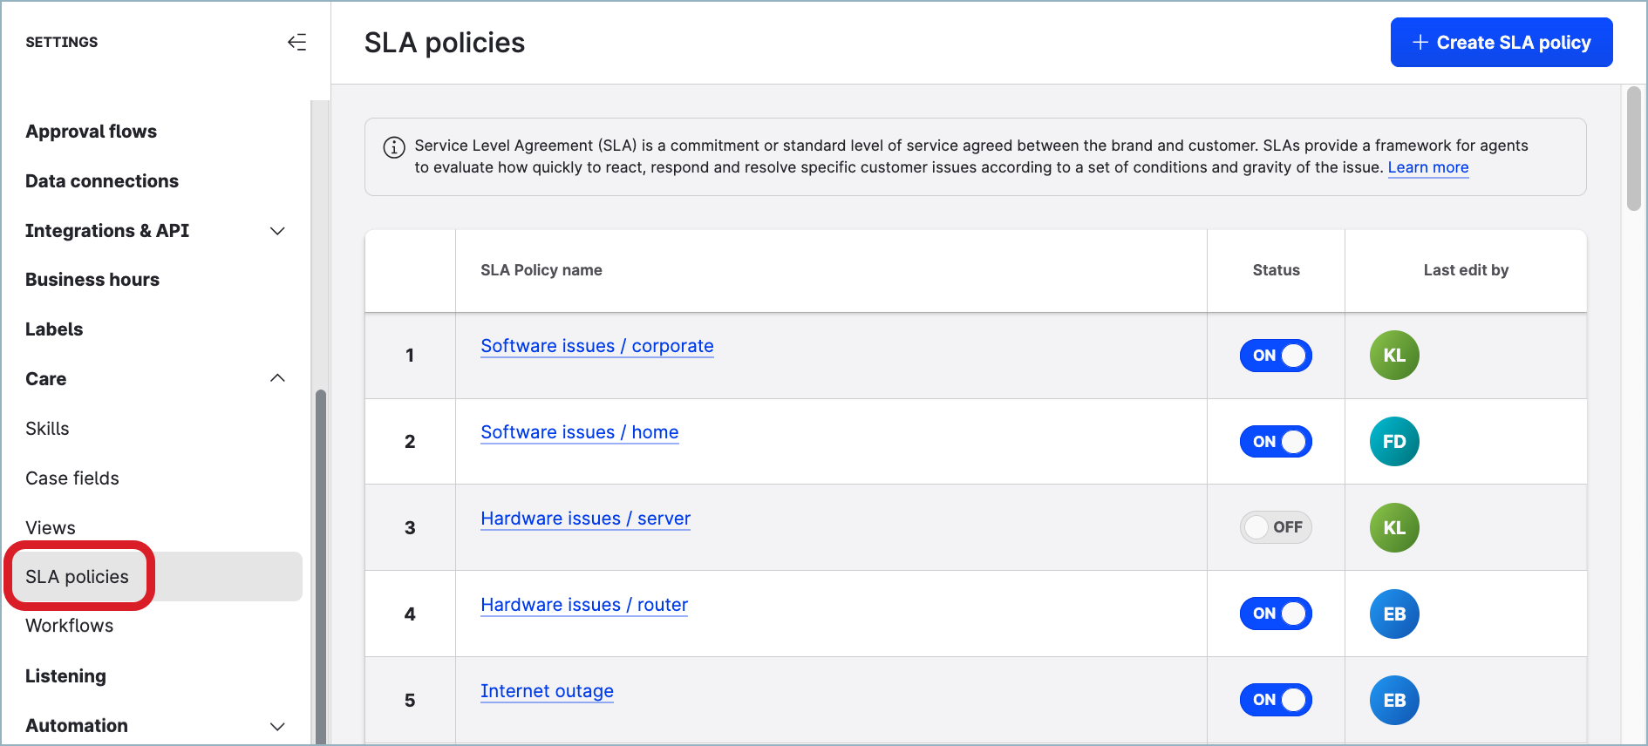This screenshot has height=746, width=1648.
Task: Open the Learn more link
Action: 1427,167
